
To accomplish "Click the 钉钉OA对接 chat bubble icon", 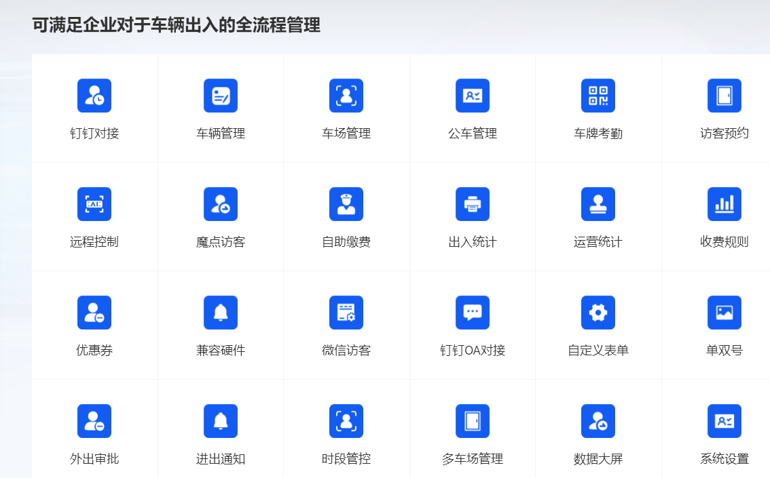I will pos(473,313).
